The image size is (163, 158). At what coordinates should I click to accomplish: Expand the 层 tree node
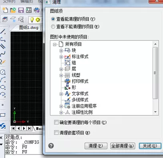coord(61,69)
